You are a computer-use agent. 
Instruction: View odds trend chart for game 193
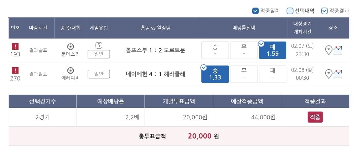[337, 50]
